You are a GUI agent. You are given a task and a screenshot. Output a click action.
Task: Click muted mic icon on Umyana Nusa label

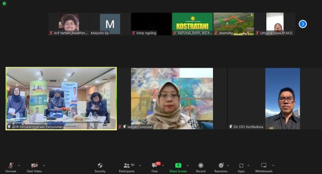point(257,33)
